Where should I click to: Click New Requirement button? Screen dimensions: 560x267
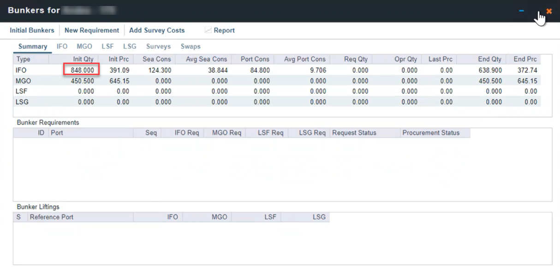tap(91, 30)
